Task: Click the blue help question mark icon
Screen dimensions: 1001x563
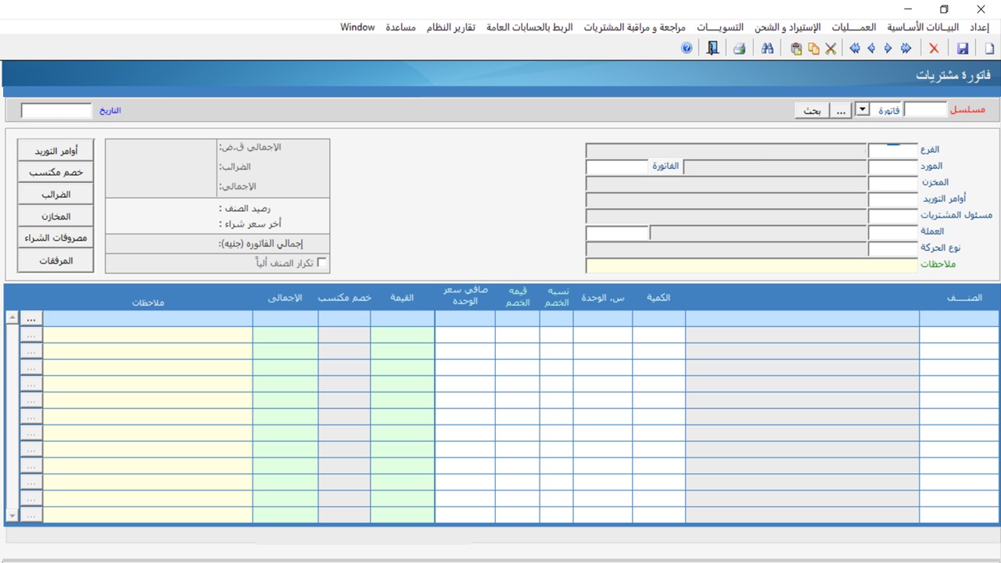Action: click(x=687, y=48)
